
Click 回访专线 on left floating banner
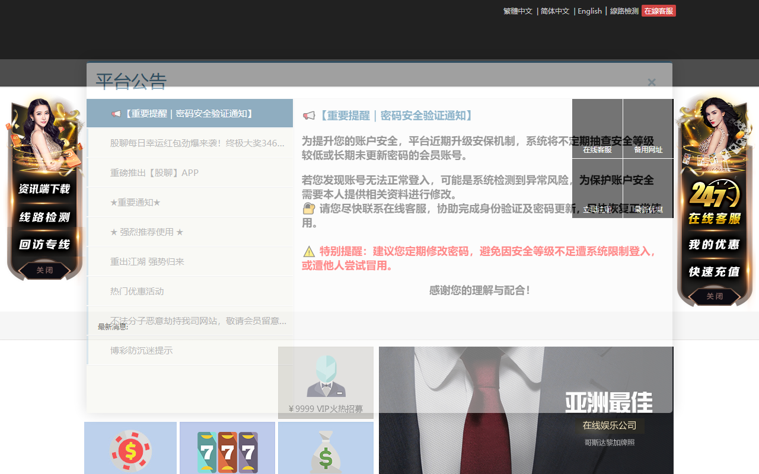click(x=44, y=244)
